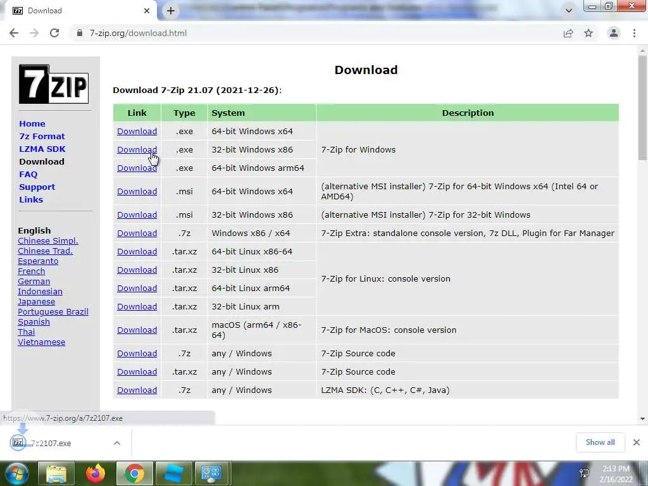648x486 pixels.
Task: Download 7-Zip Source code tar.xz
Action: click(x=137, y=372)
